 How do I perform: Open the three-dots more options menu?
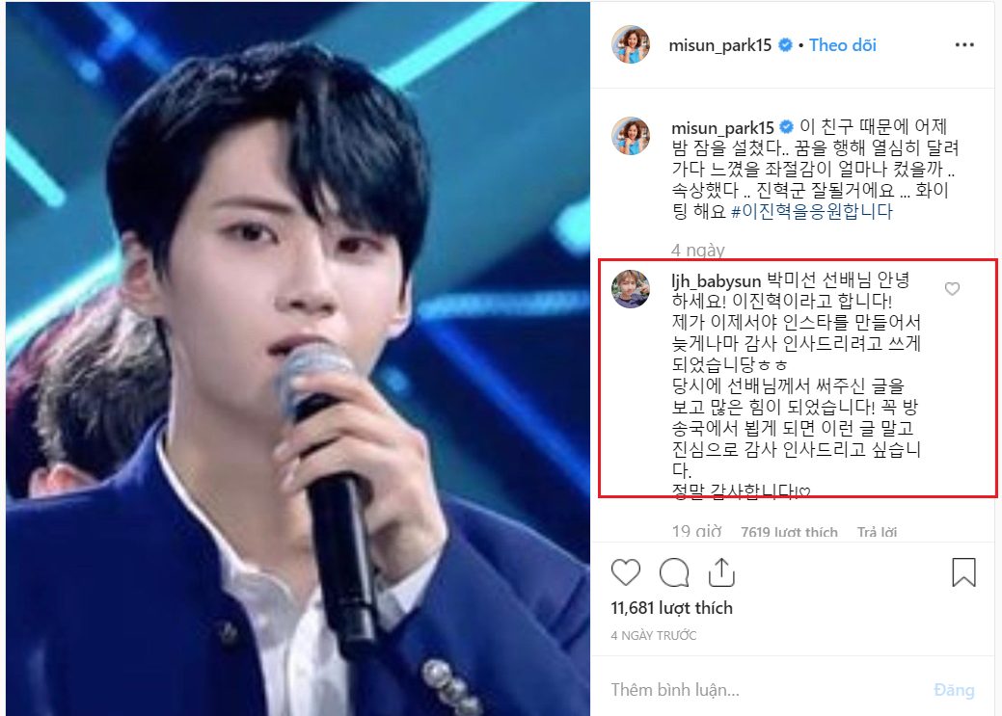964,44
